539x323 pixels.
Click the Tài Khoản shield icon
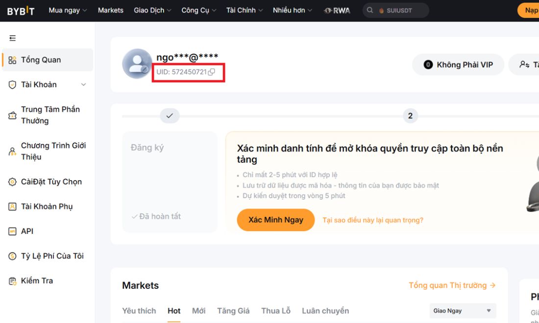pyautogui.click(x=12, y=85)
